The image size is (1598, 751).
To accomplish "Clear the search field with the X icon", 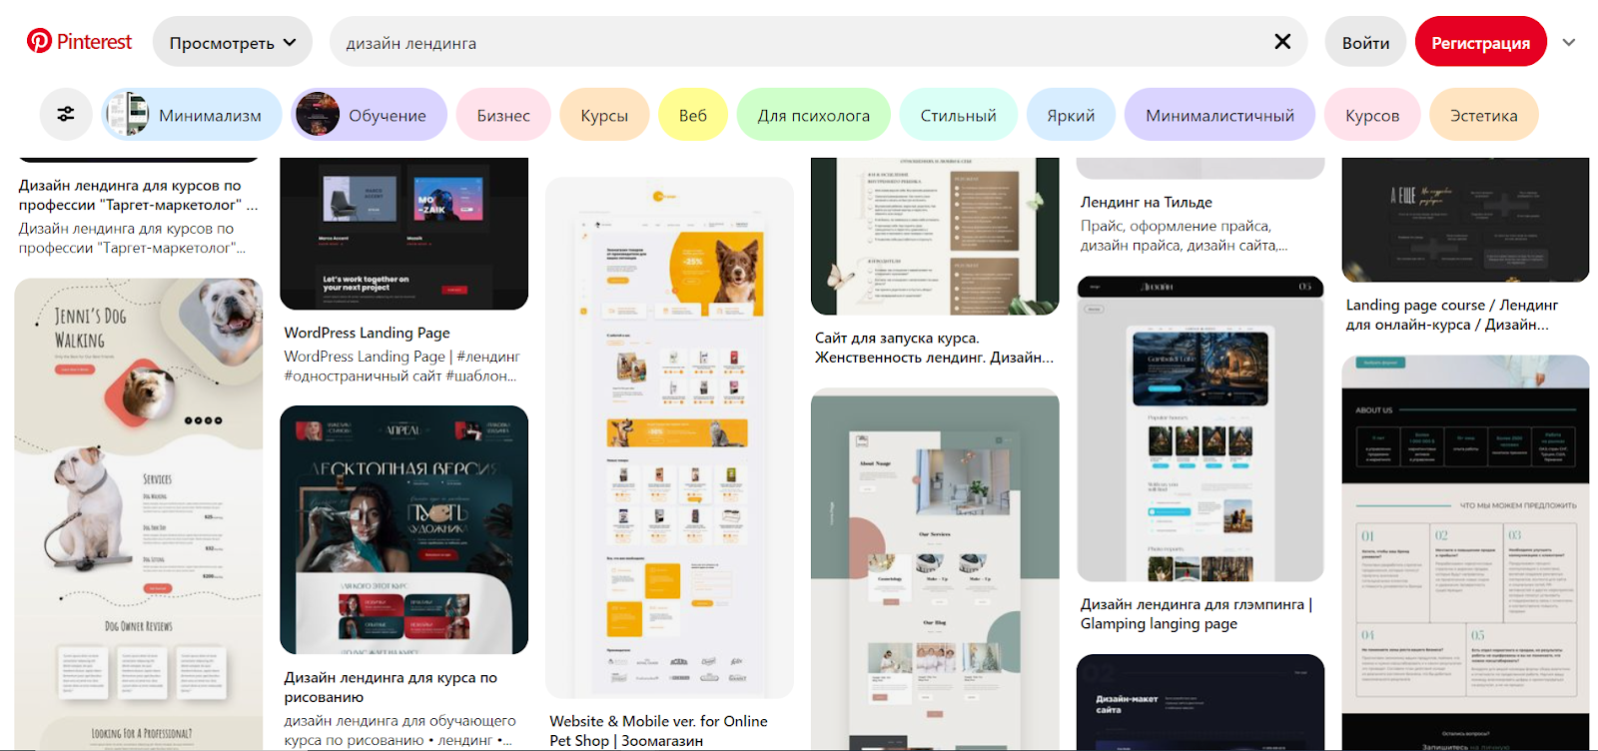I will point(1282,41).
